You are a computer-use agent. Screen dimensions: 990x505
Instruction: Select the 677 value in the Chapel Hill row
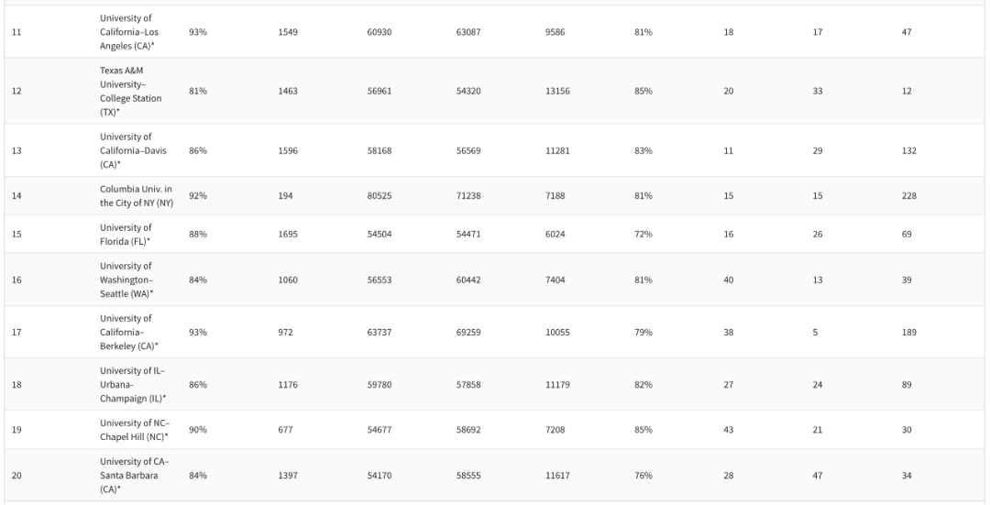286,429
